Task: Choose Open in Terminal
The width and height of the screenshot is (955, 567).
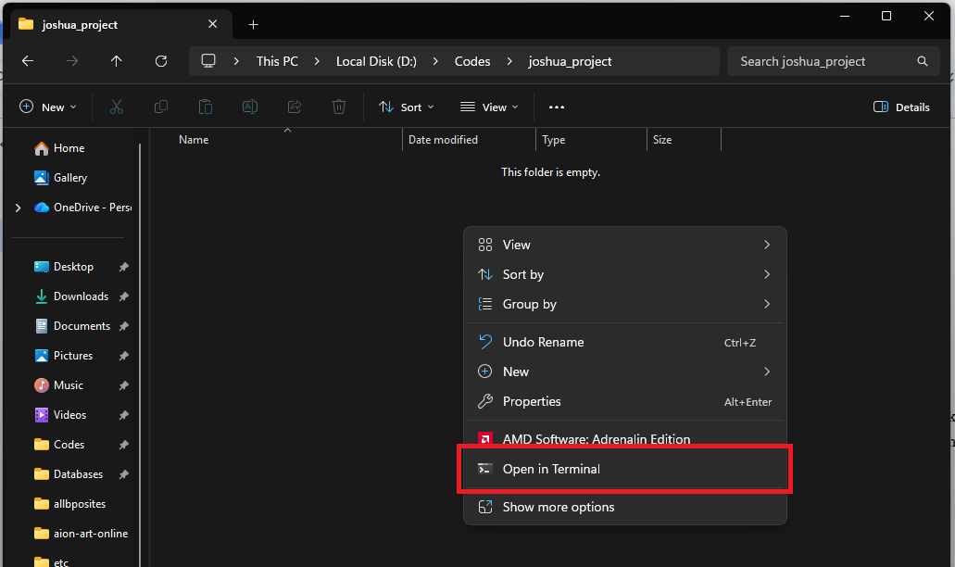Action: pos(625,469)
